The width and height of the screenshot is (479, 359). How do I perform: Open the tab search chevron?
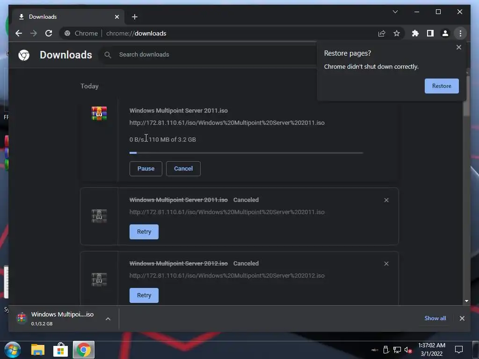pos(395,12)
